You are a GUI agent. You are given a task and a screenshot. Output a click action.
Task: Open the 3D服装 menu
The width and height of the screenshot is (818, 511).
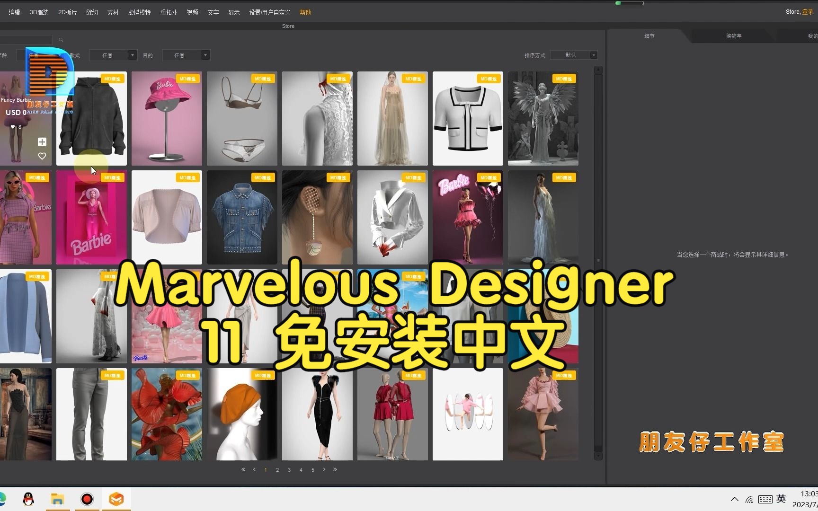[39, 12]
